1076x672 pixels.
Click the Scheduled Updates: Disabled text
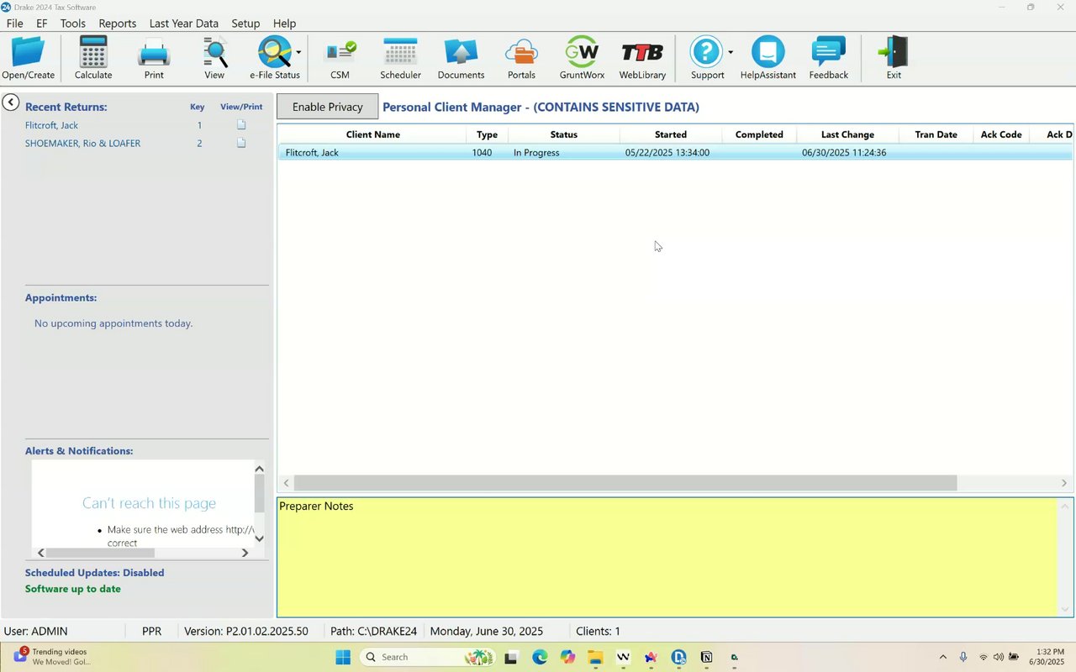(95, 573)
